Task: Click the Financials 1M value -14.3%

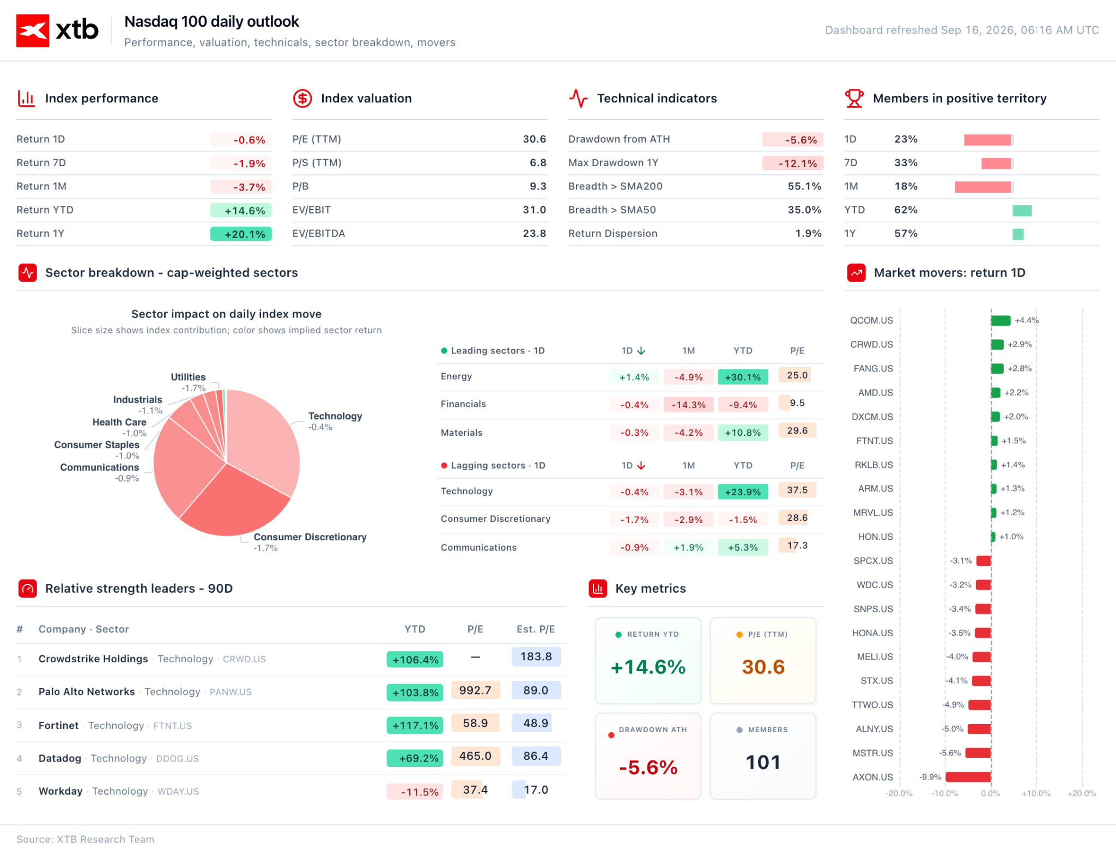Action: point(688,405)
